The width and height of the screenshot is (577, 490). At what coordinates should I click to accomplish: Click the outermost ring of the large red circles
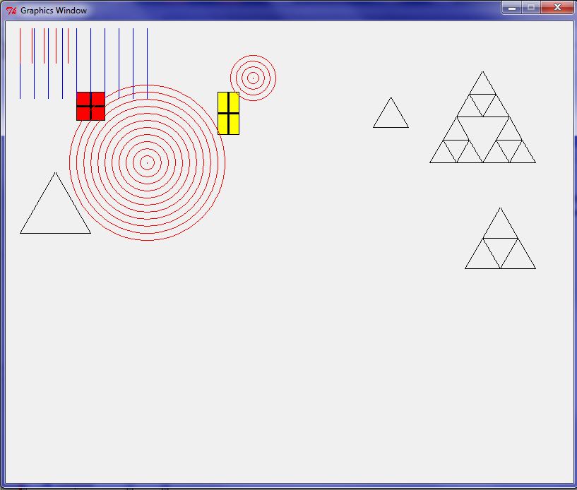(x=225, y=162)
